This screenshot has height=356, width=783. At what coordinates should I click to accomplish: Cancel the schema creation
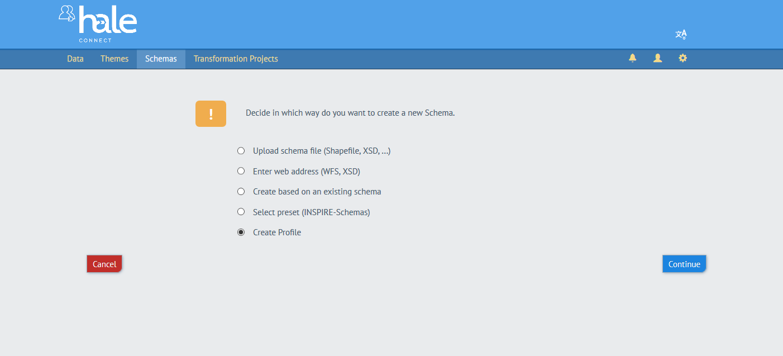click(x=104, y=263)
